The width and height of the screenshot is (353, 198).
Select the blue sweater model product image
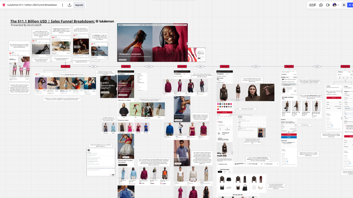(169, 129)
